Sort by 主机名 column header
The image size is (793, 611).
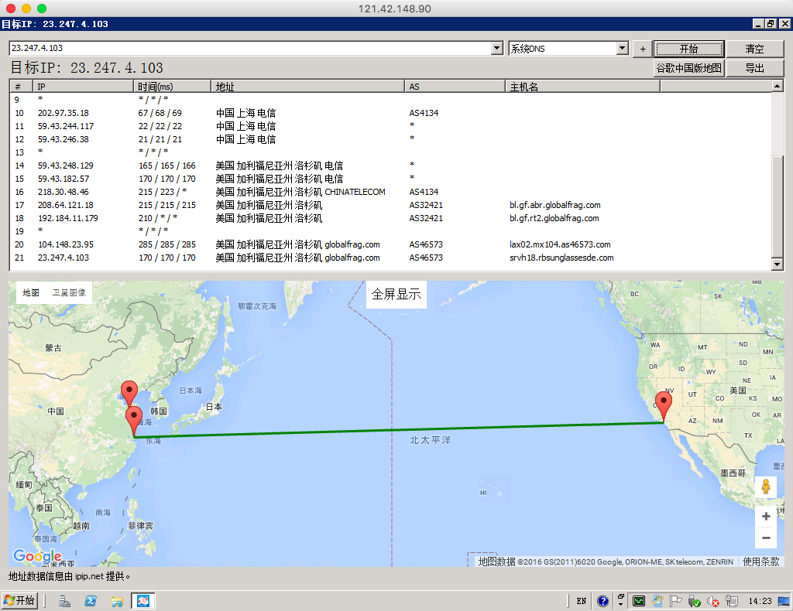pyautogui.click(x=582, y=87)
